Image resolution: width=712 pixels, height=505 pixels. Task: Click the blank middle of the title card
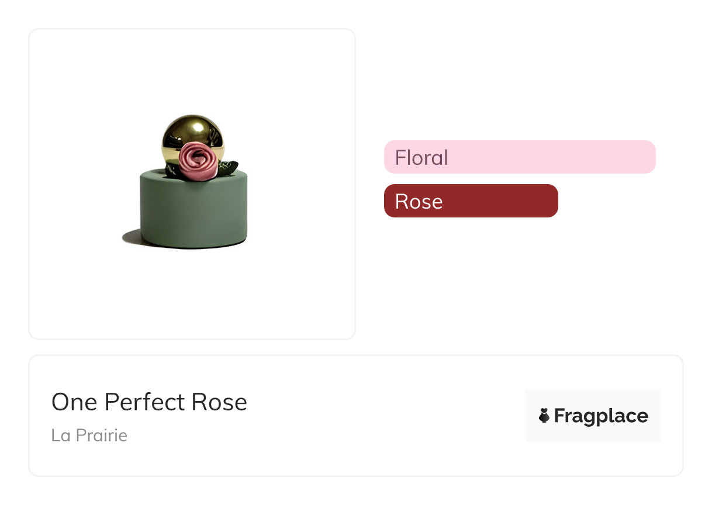click(x=380, y=416)
